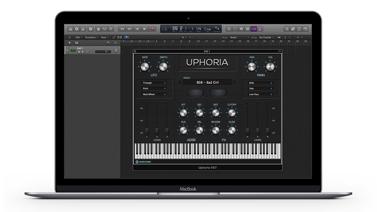Toggle the Solo S transport icon
This screenshot has height=212, width=377.
pos(248,29)
